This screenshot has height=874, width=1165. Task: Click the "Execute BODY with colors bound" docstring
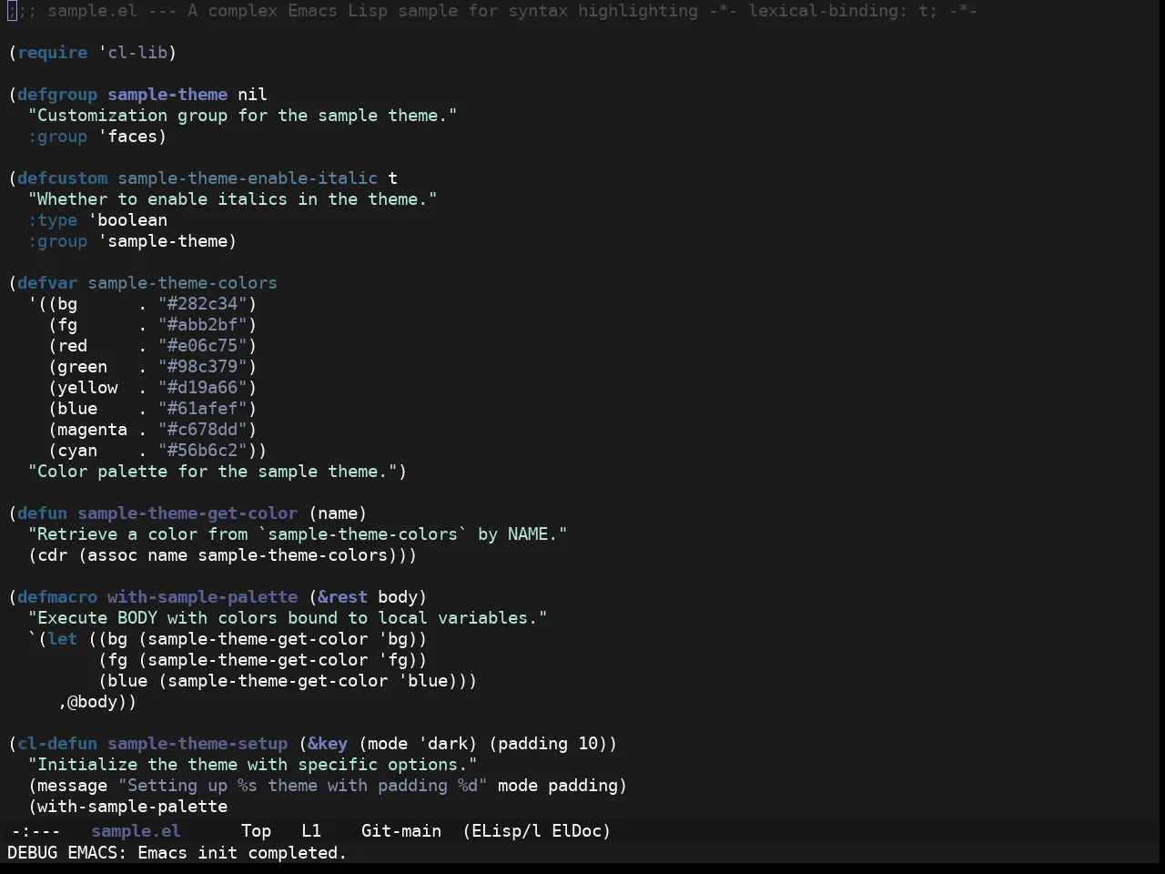click(288, 618)
